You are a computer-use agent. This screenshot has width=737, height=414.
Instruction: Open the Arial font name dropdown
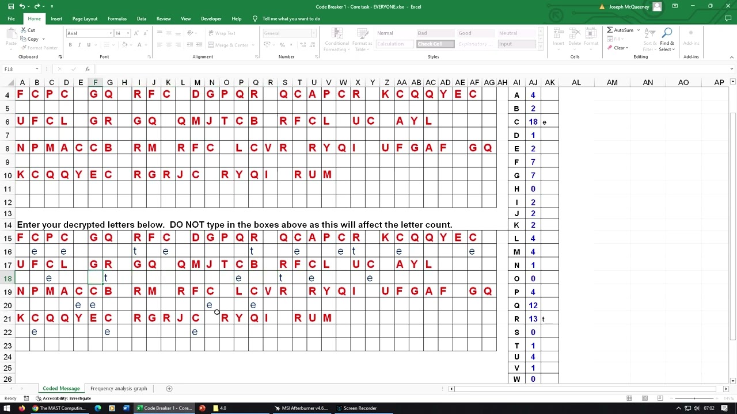coord(111,33)
